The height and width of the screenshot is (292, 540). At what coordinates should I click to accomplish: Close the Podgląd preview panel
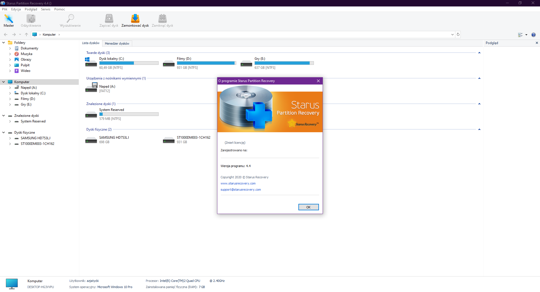[x=537, y=43]
